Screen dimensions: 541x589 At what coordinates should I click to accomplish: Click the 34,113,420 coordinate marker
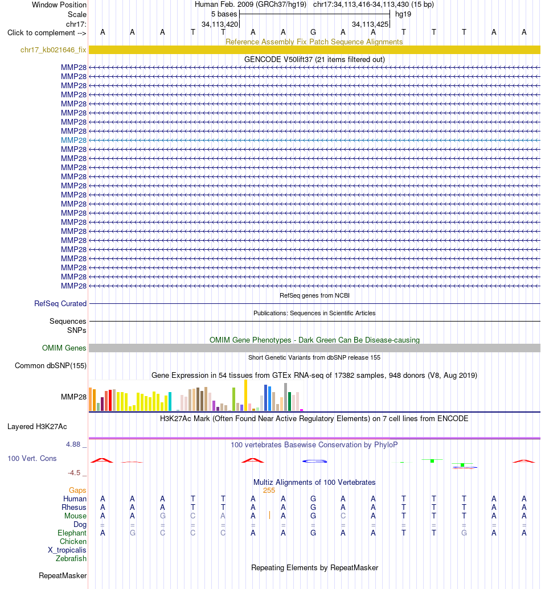(x=220, y=24)
